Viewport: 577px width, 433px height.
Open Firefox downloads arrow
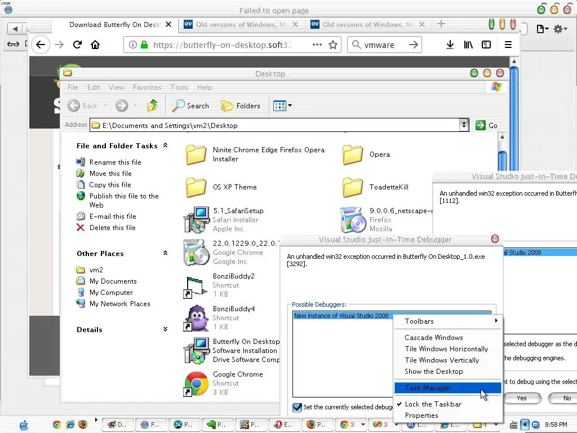click(450, 45)
